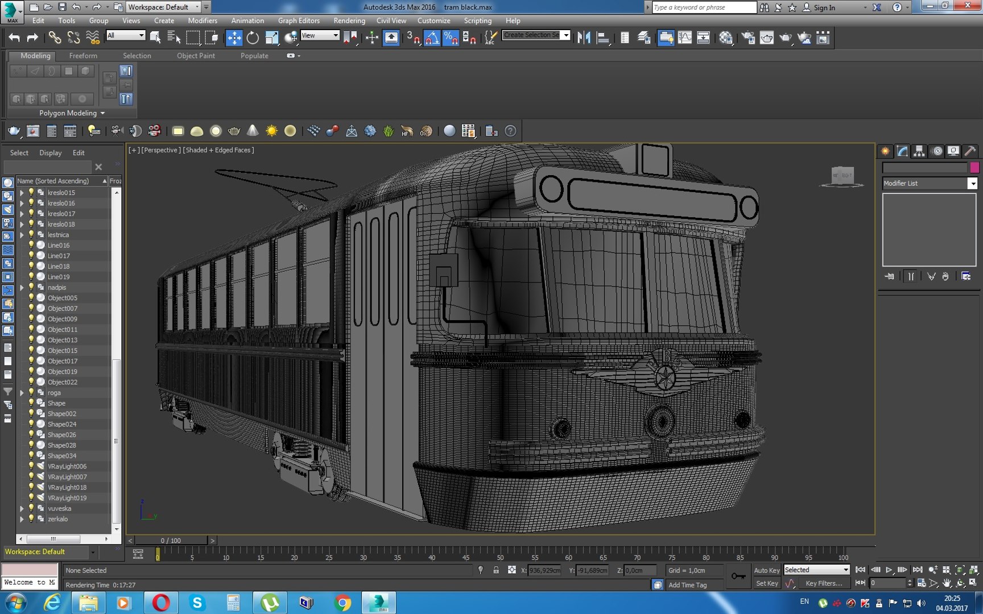The image size is (983, 614).
Task: Activate the Select and Scale tool
Action: click(x=272, y=38)
